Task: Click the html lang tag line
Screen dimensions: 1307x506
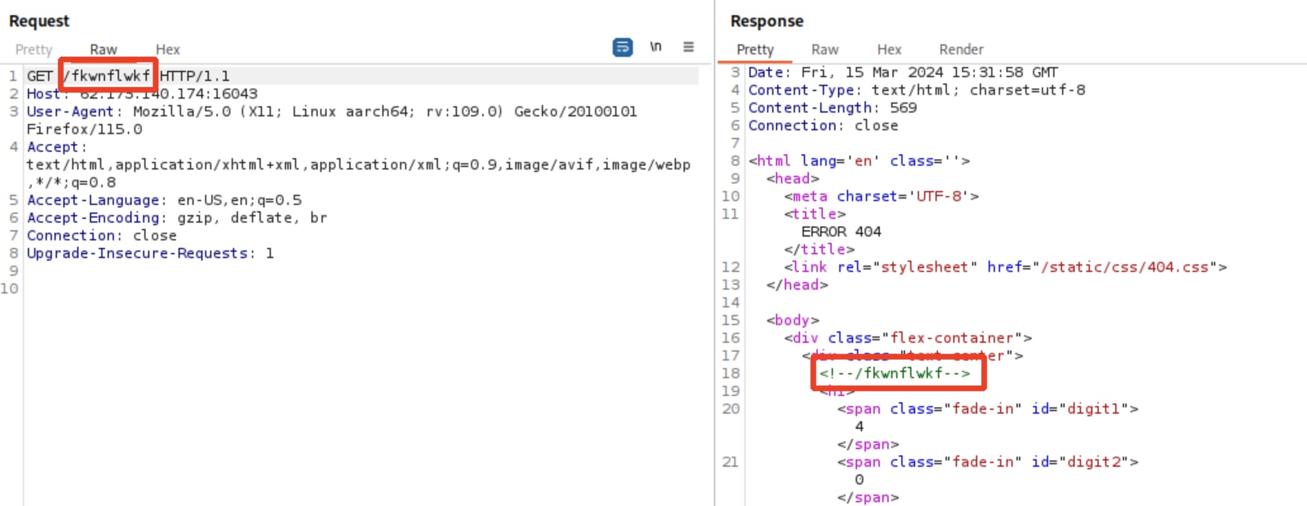Action: [859, 161]
